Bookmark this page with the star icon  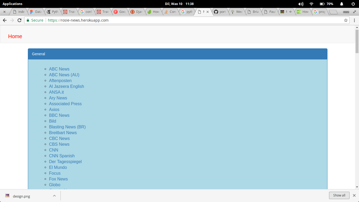tap(346, 20)
